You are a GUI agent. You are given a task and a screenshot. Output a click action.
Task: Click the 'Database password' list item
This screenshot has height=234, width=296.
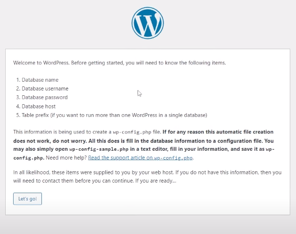click(45, 97)
